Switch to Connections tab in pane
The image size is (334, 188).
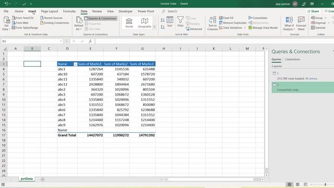coord(292,59)
